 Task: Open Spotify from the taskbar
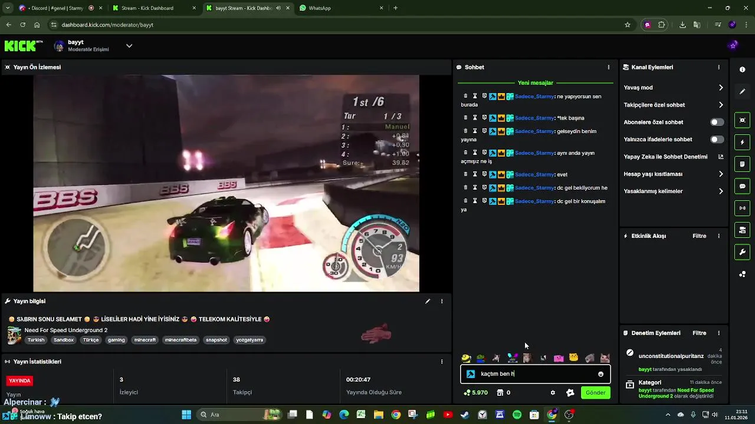pos(517,415)
